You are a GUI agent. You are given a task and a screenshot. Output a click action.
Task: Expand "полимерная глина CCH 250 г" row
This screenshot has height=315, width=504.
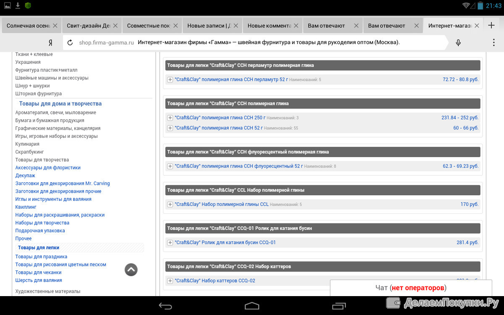(x=170, y=118)
